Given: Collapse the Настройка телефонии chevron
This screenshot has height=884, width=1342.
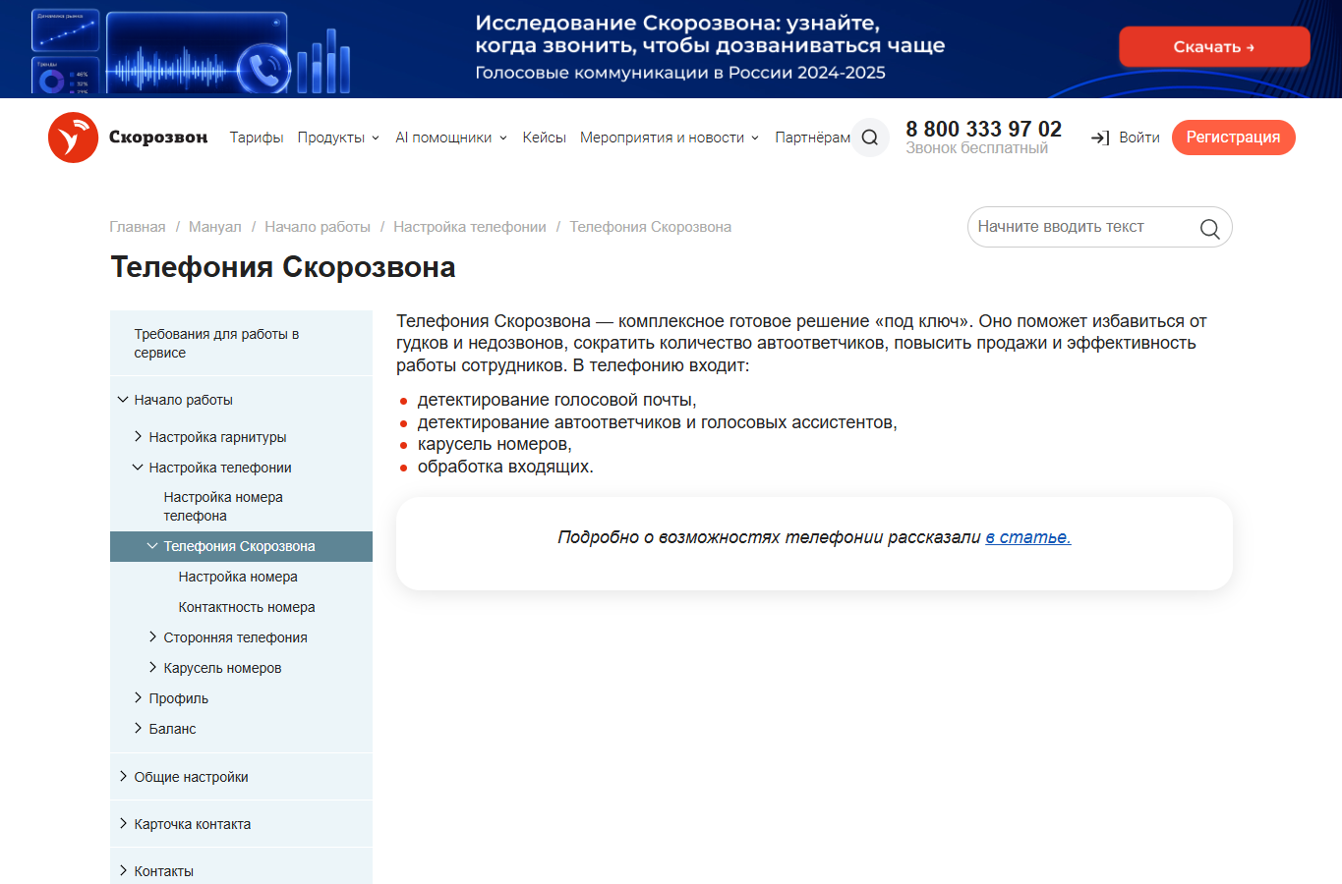Looking at the screenshot, I should point(138,468).
